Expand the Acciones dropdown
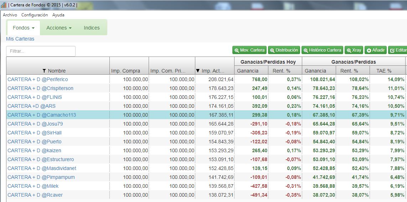Screen dimensions: 407x202 (59, 28)
